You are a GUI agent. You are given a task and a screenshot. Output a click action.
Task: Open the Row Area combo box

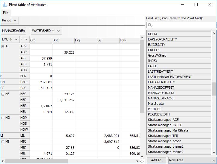pyautogui.click(x=192, y=160)
